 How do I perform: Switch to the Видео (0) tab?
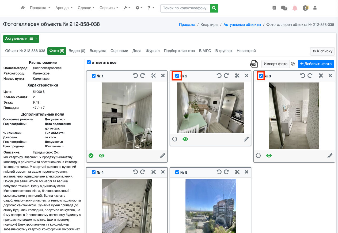coord(77,51)
